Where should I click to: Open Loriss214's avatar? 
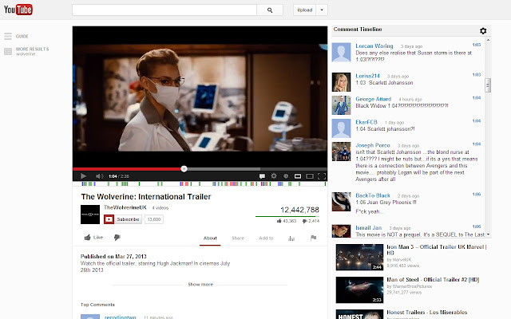click(341, 82)
